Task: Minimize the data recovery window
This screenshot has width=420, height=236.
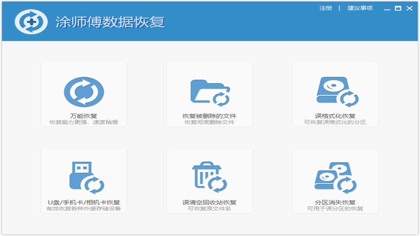Action: 387,9
